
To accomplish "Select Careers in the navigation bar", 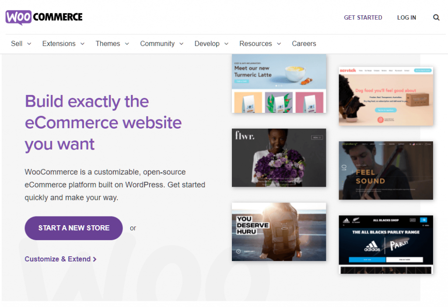I will (304, 43).
